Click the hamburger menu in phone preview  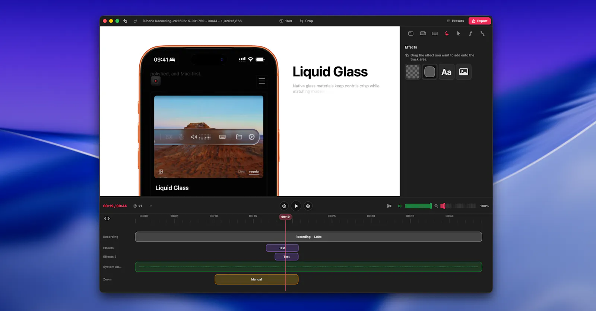pos(262,81)
